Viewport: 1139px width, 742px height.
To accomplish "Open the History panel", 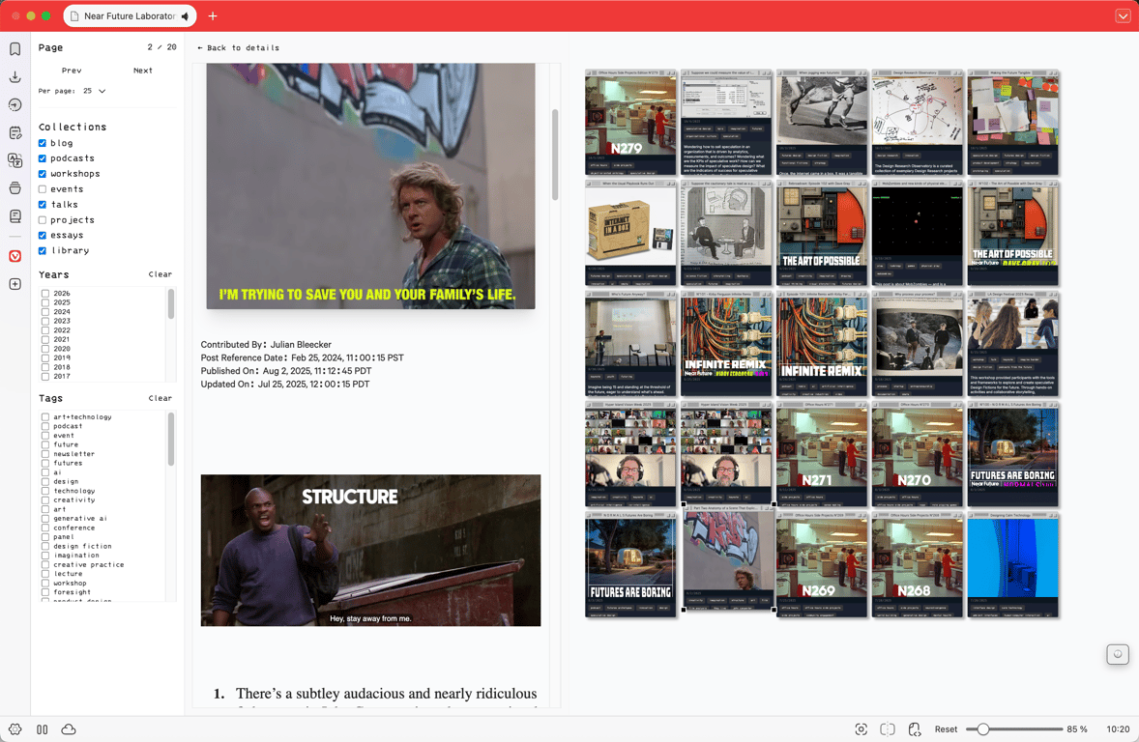I will (x=15, y=104).
